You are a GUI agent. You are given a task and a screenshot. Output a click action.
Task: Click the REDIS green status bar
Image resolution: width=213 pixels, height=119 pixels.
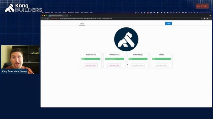coord(162,59)
